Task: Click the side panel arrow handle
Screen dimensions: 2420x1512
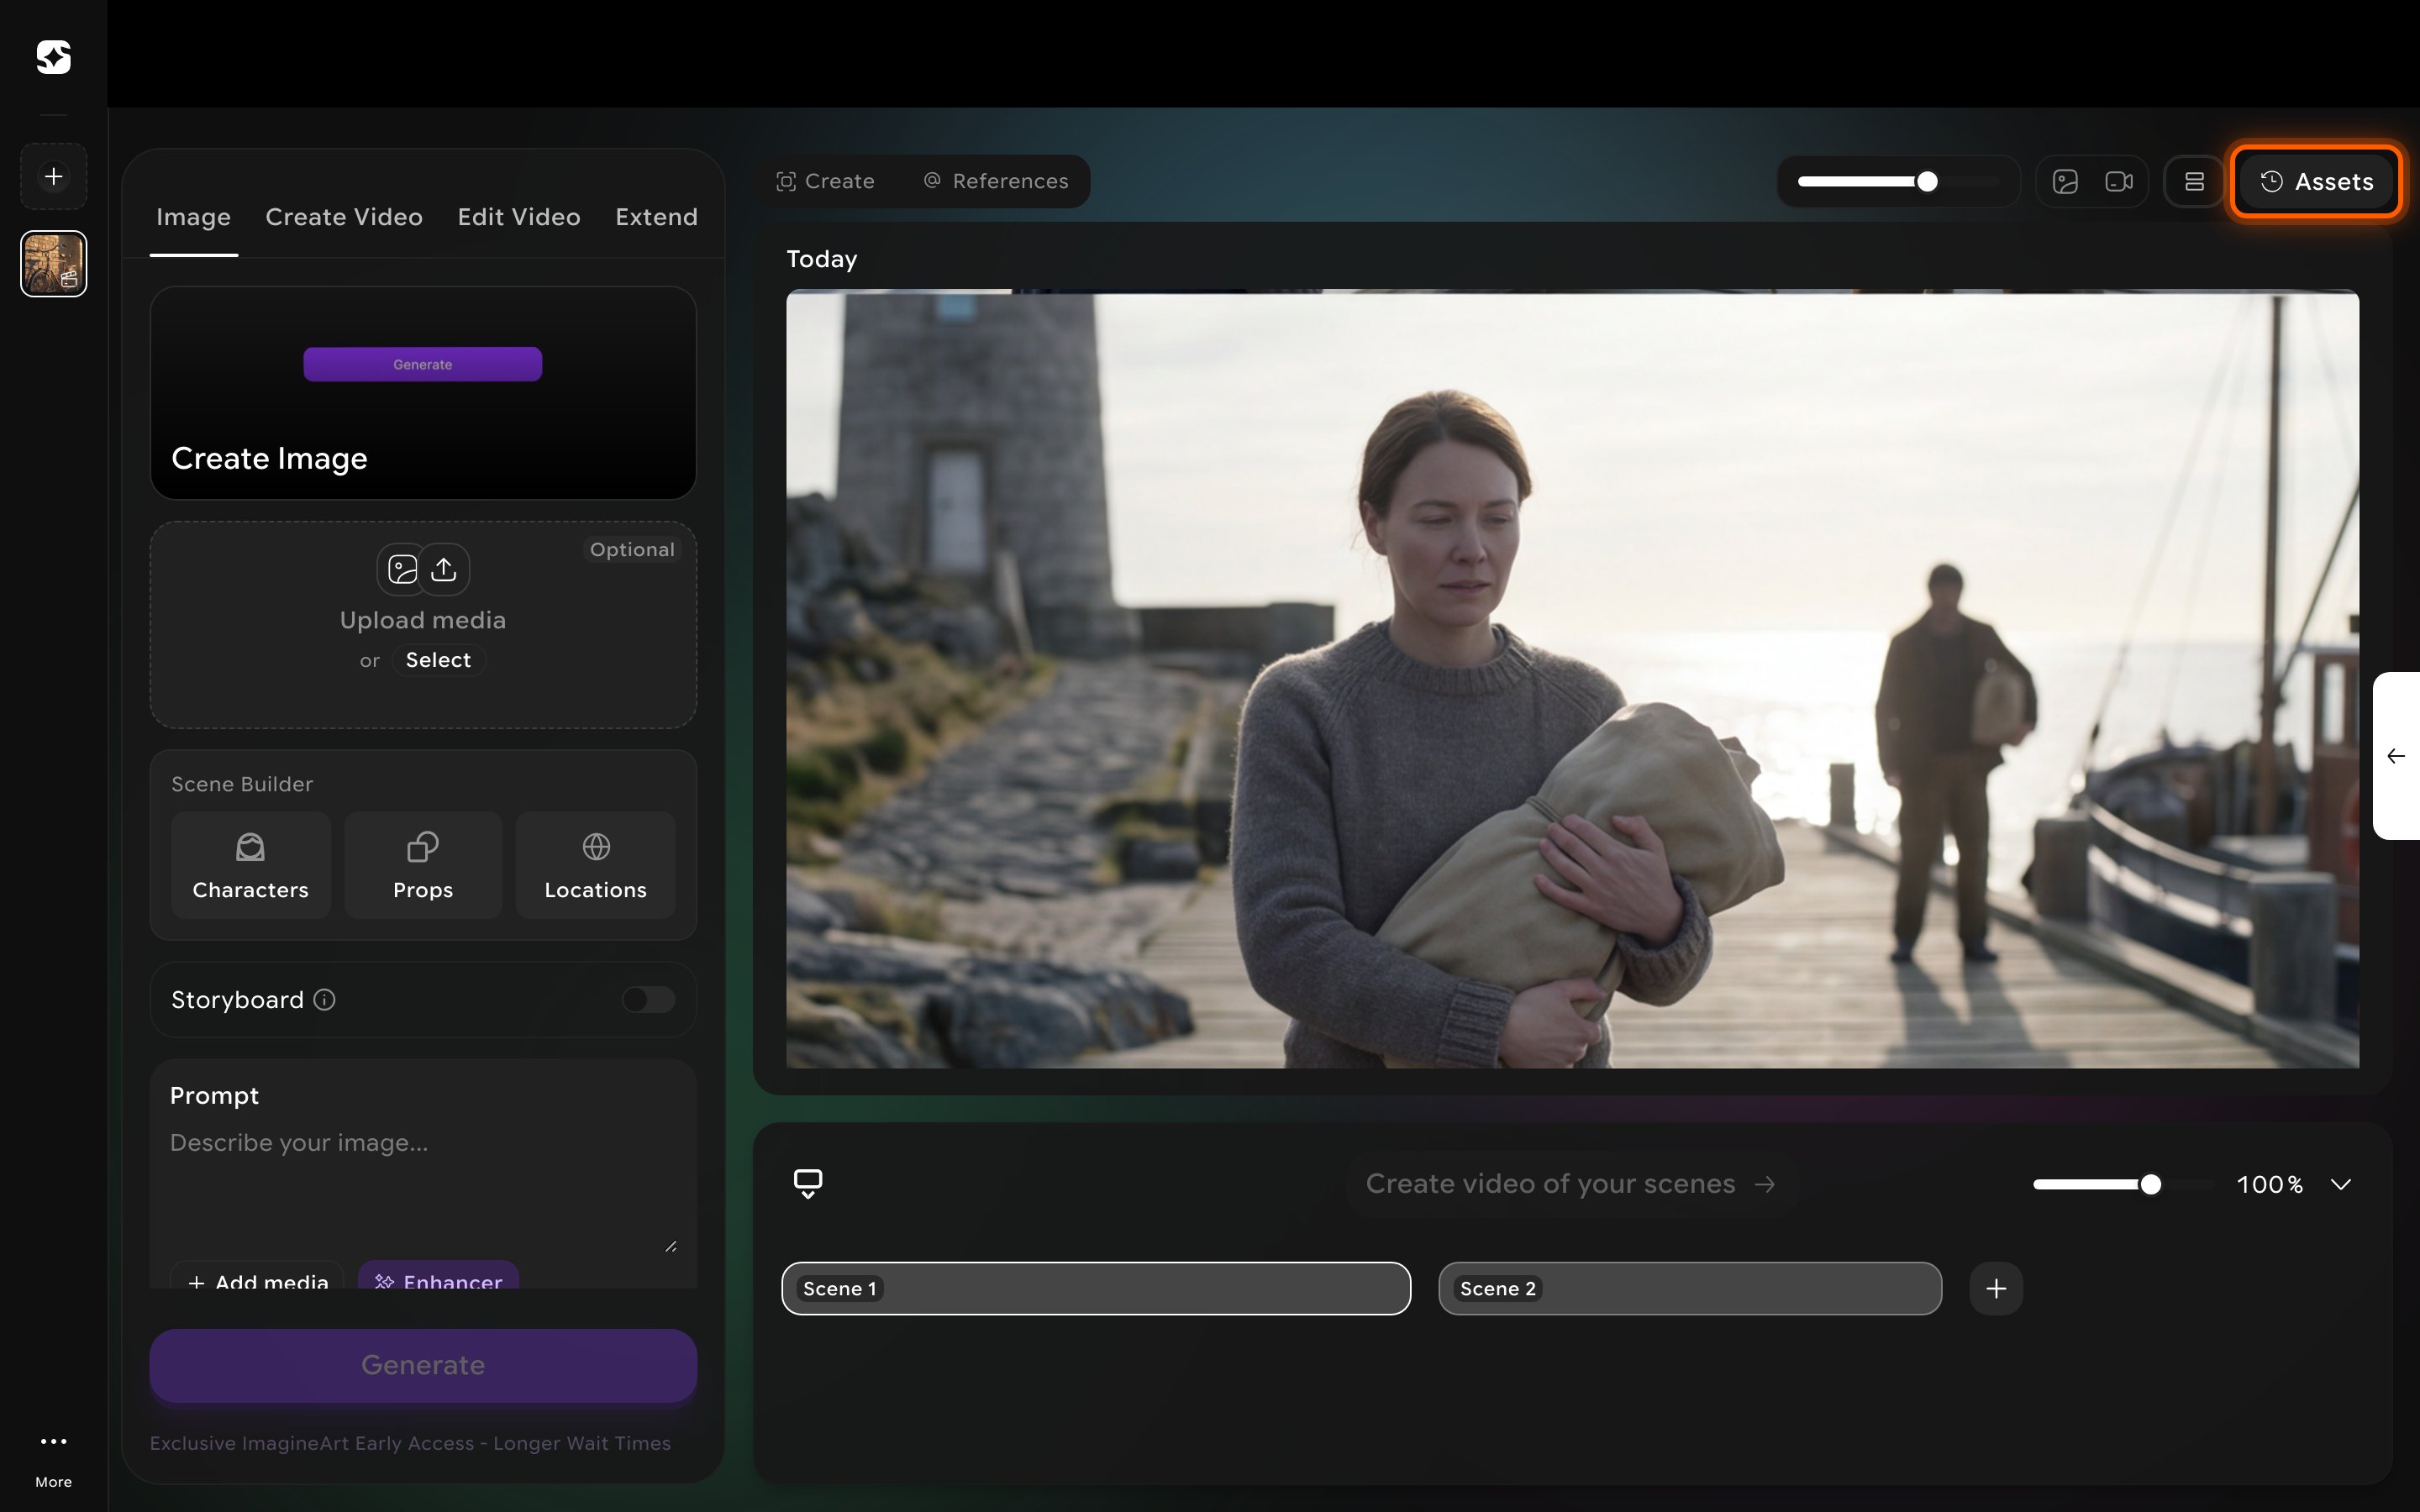Action: (x=2396, y=756)
